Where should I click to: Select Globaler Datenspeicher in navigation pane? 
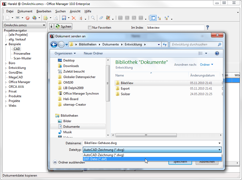tap(79, 77)
